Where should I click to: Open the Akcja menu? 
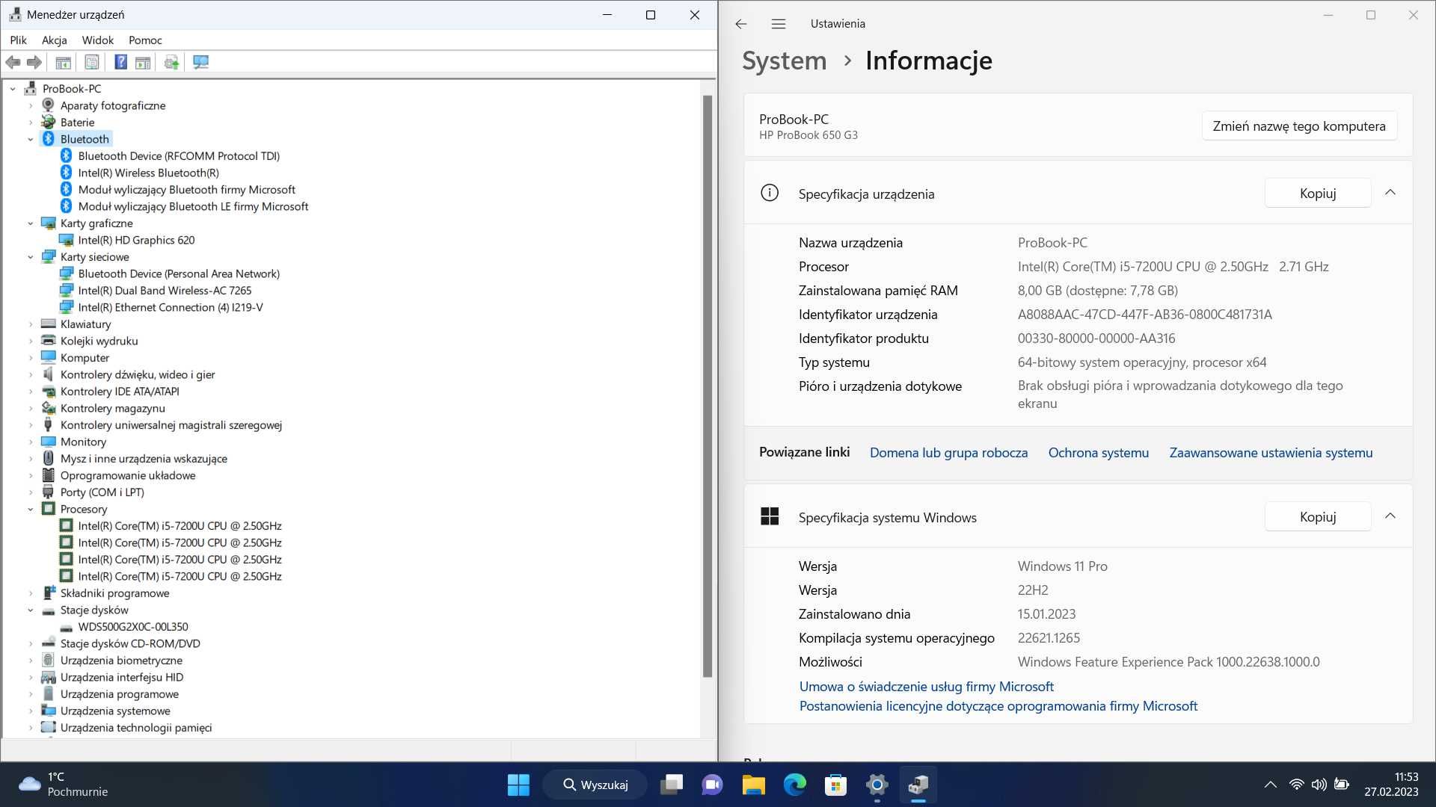[x=55, y=40]
